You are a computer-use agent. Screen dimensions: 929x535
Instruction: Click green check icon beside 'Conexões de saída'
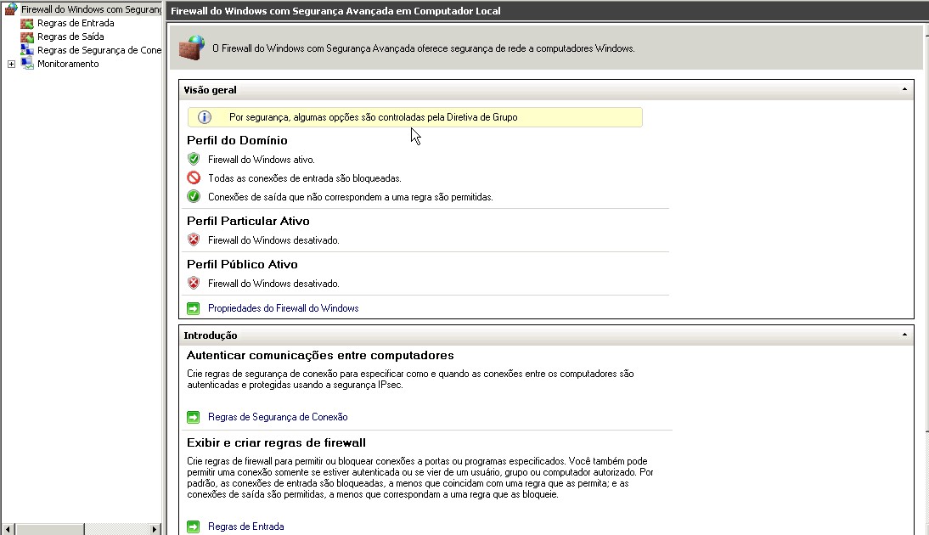[194, 197]
